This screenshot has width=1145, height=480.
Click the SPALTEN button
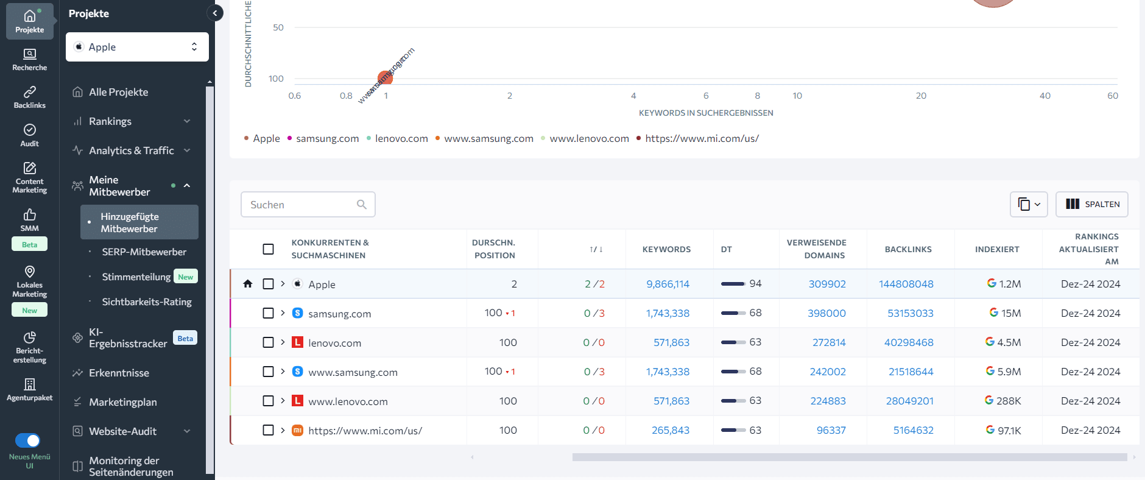[x=1091, y=204]
